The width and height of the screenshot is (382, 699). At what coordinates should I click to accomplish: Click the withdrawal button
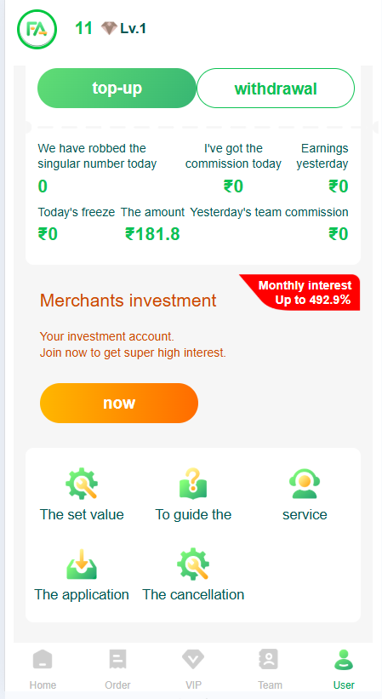coord(276,89)
